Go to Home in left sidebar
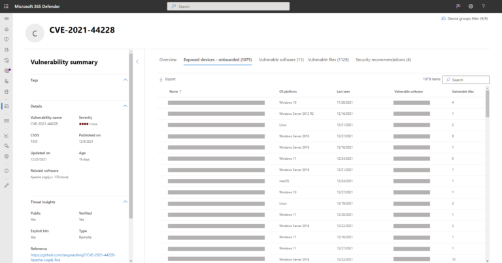502x263 pixels. pyautogui.click(x=7, y=29)
